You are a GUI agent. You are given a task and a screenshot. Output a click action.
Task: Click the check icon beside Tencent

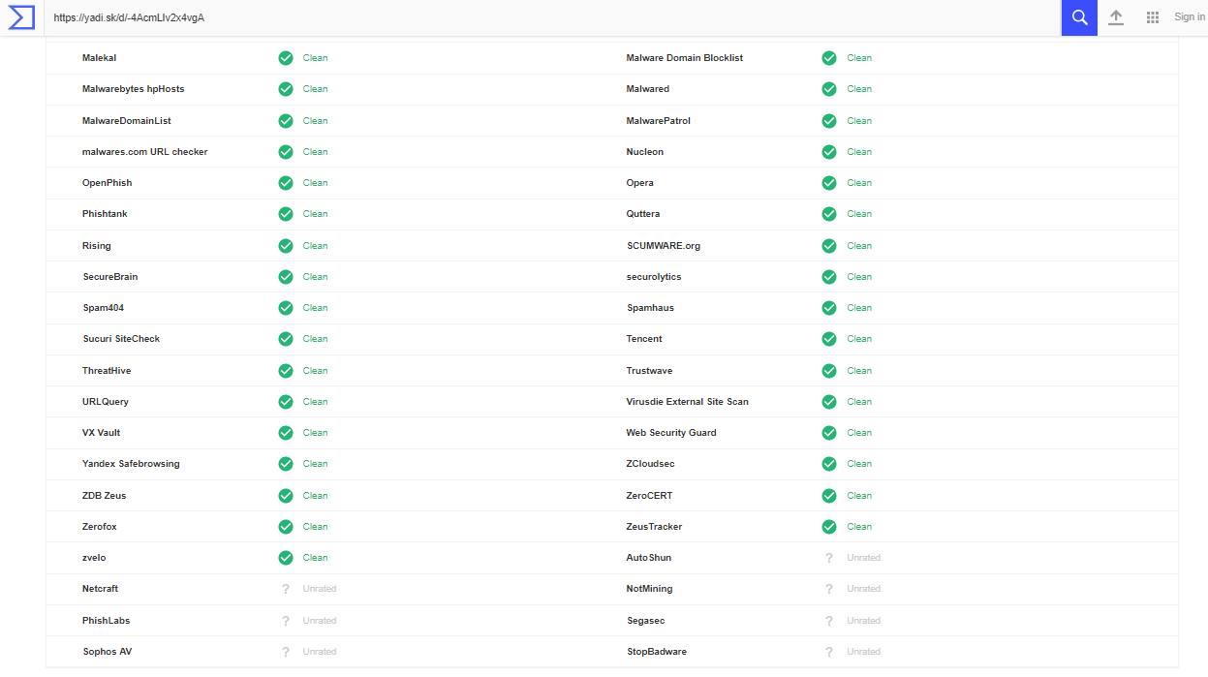pyautogui.click(x=829, y=339)
